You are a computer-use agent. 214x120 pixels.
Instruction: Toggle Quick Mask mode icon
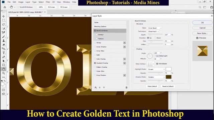pos(4,90)
